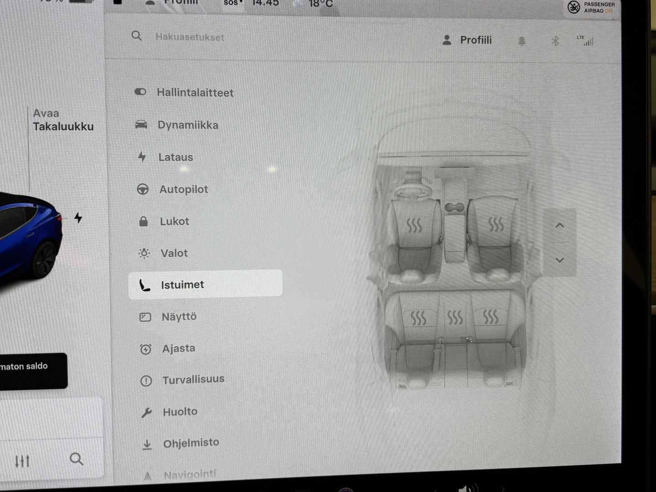Select the Valot lights settings
The height and width of the screenshot is (492, 656).
[173, 253]
